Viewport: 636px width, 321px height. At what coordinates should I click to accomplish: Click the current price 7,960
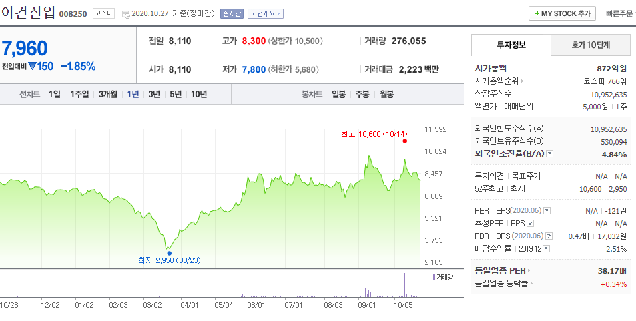(x=25, y=48)
